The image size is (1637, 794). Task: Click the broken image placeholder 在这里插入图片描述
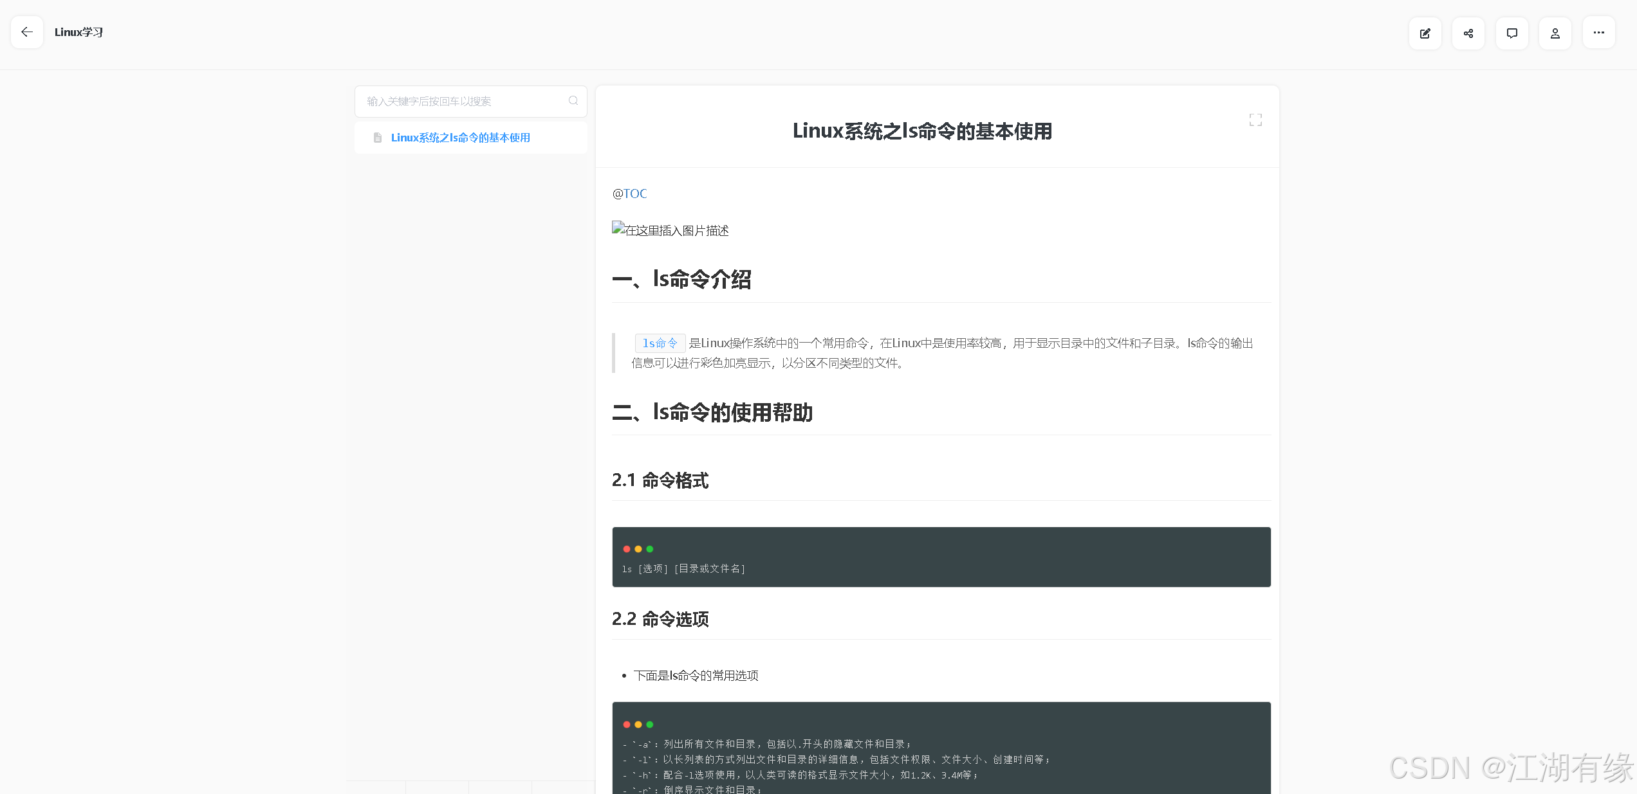[x=669, y=230]
